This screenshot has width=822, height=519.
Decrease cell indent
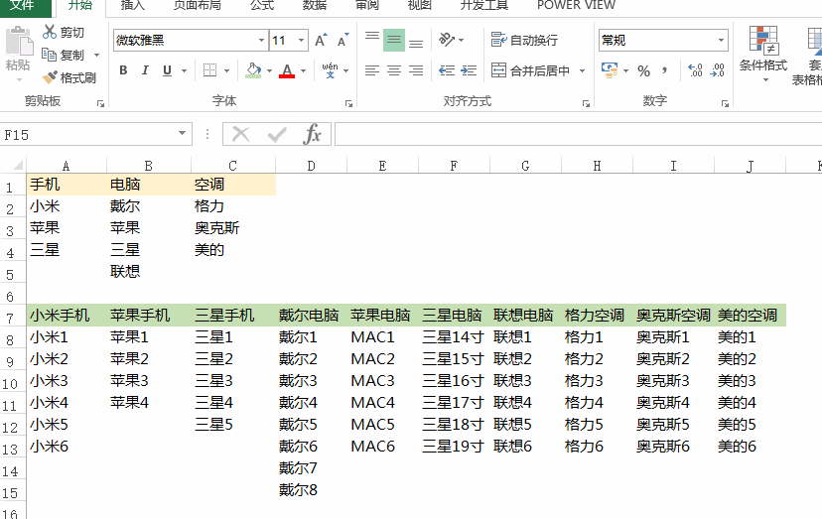pos(447,70)
